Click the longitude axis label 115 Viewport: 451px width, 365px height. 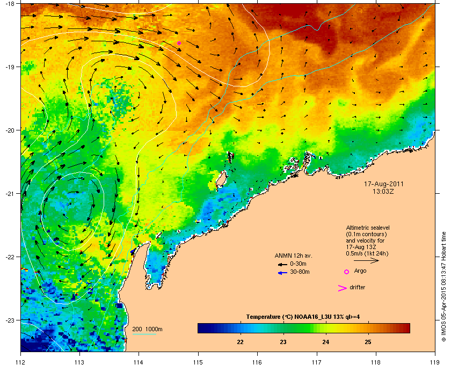pyautogui.click(x=198, y=362)
